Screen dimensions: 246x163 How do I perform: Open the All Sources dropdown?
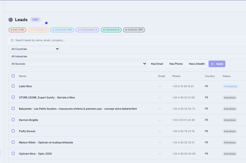point(78,64)
